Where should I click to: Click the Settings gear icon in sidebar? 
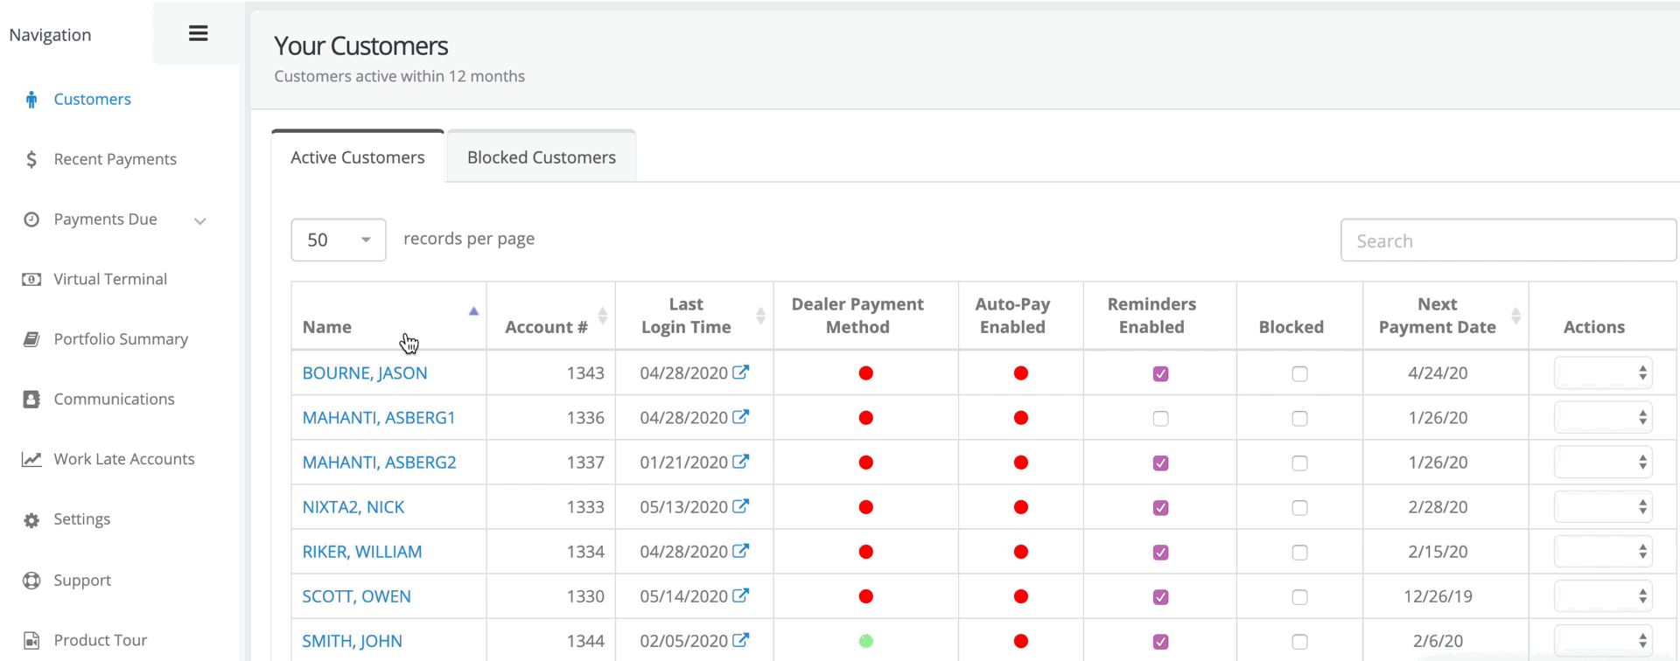[31, 520]
